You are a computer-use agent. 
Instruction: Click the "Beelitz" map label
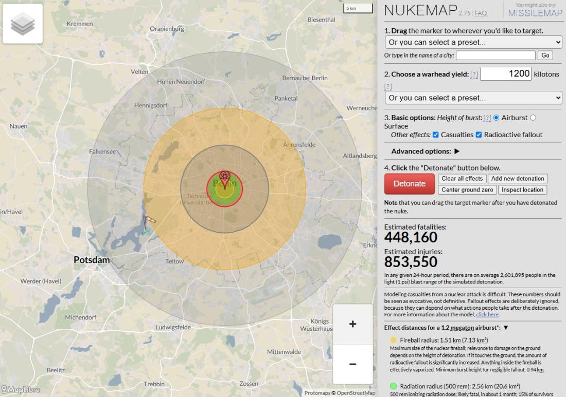tap(56, 370)
